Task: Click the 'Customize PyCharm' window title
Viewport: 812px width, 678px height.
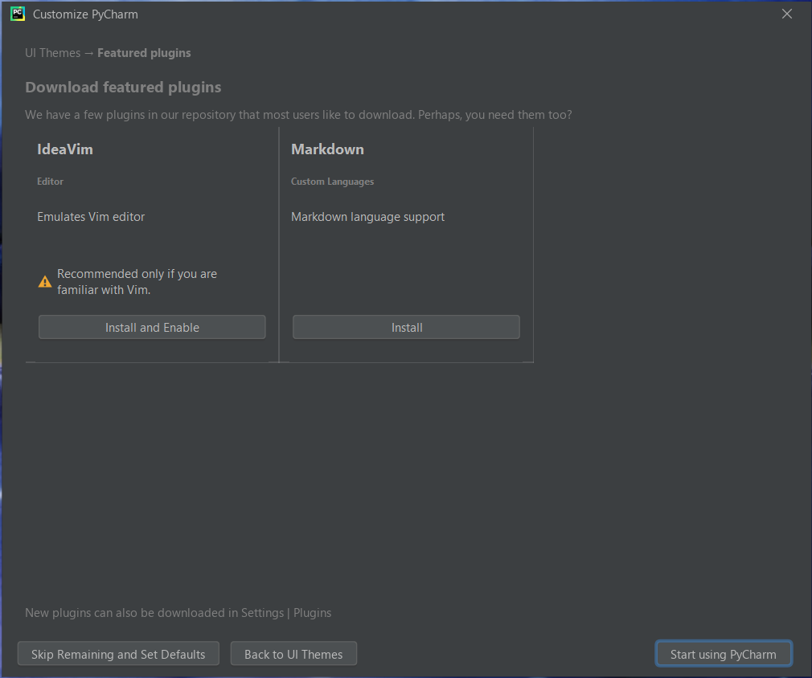Action: click(x=85, y=14)
